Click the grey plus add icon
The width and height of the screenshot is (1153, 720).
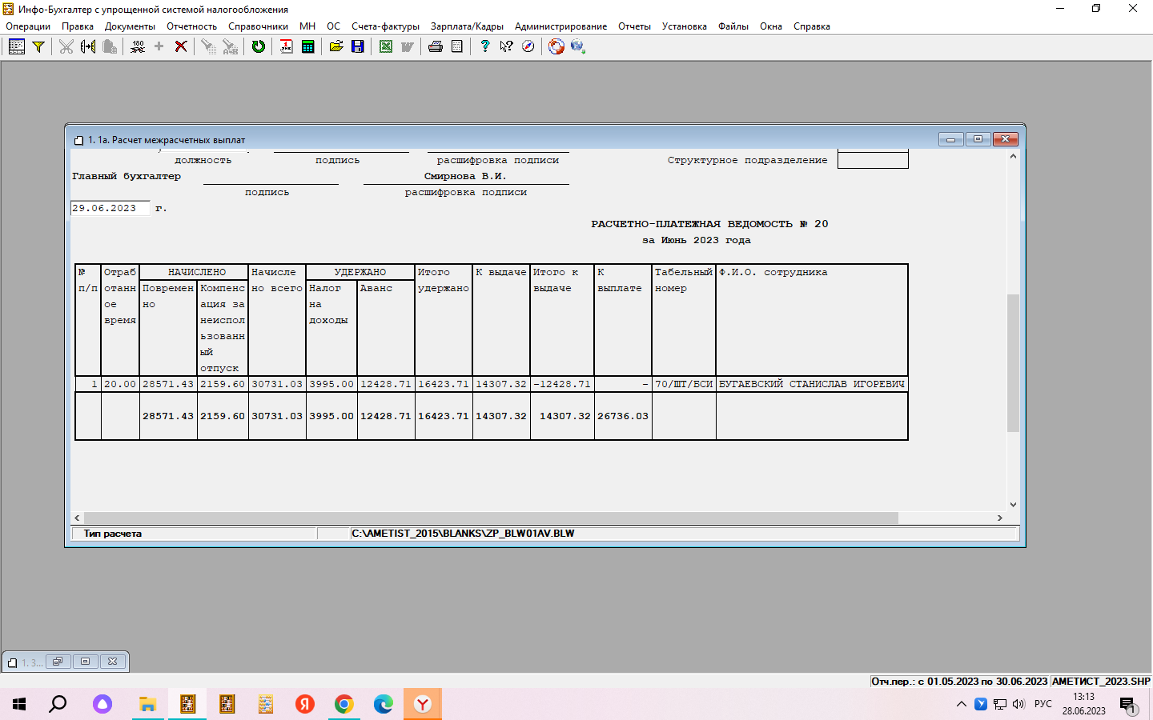tap(159, 46)
